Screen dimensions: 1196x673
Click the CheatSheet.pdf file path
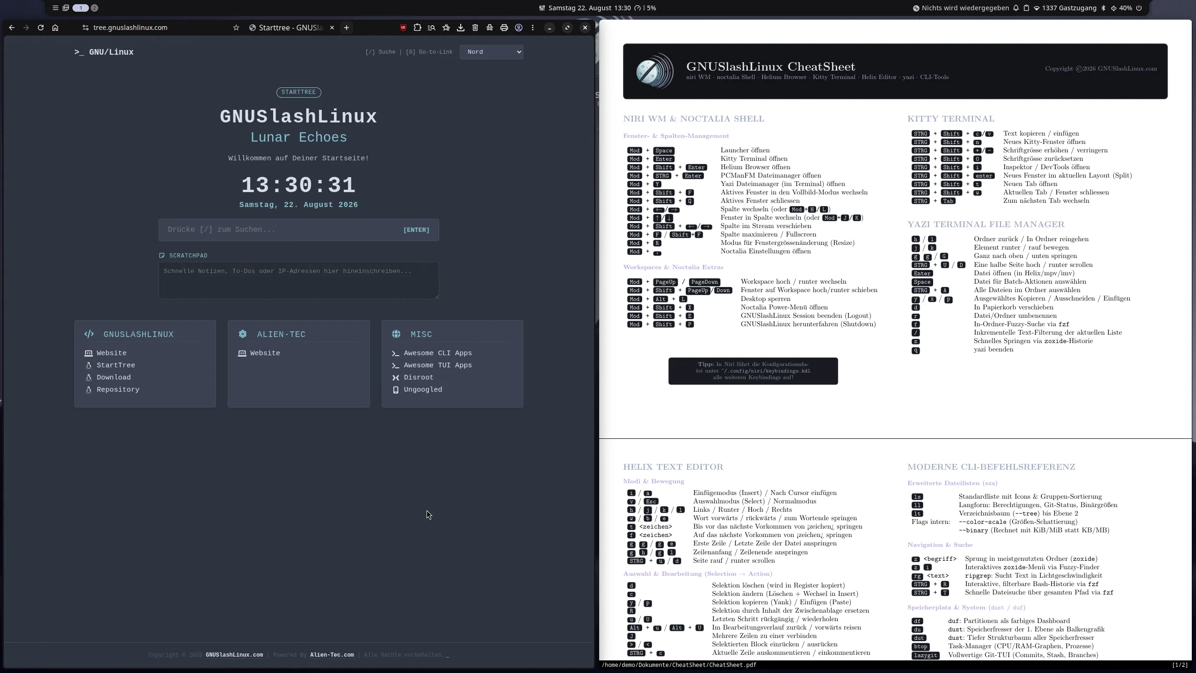679,665
